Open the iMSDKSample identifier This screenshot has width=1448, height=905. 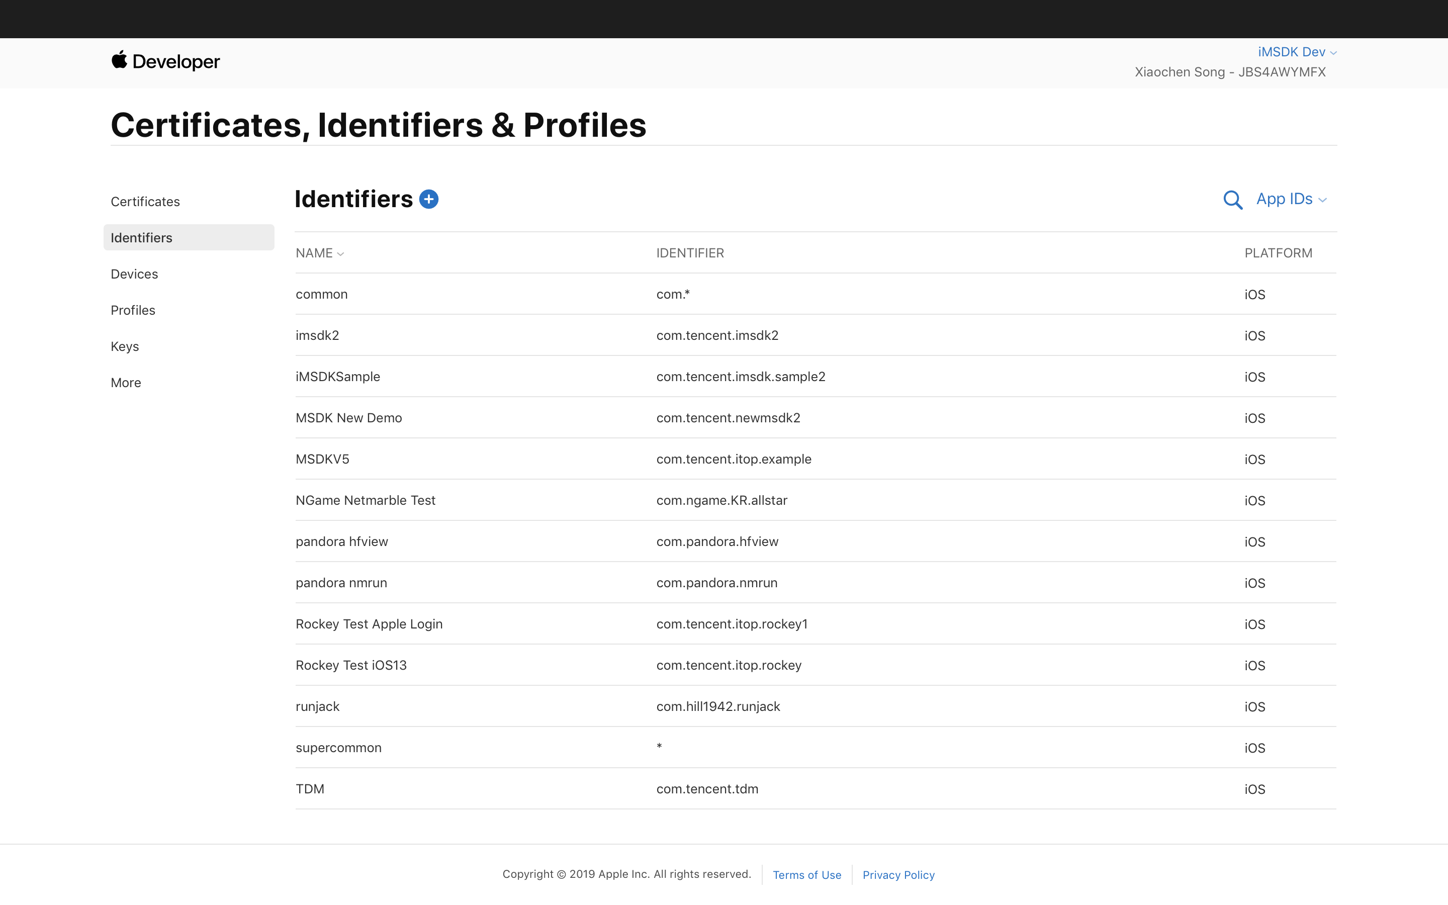click(816, 377)
